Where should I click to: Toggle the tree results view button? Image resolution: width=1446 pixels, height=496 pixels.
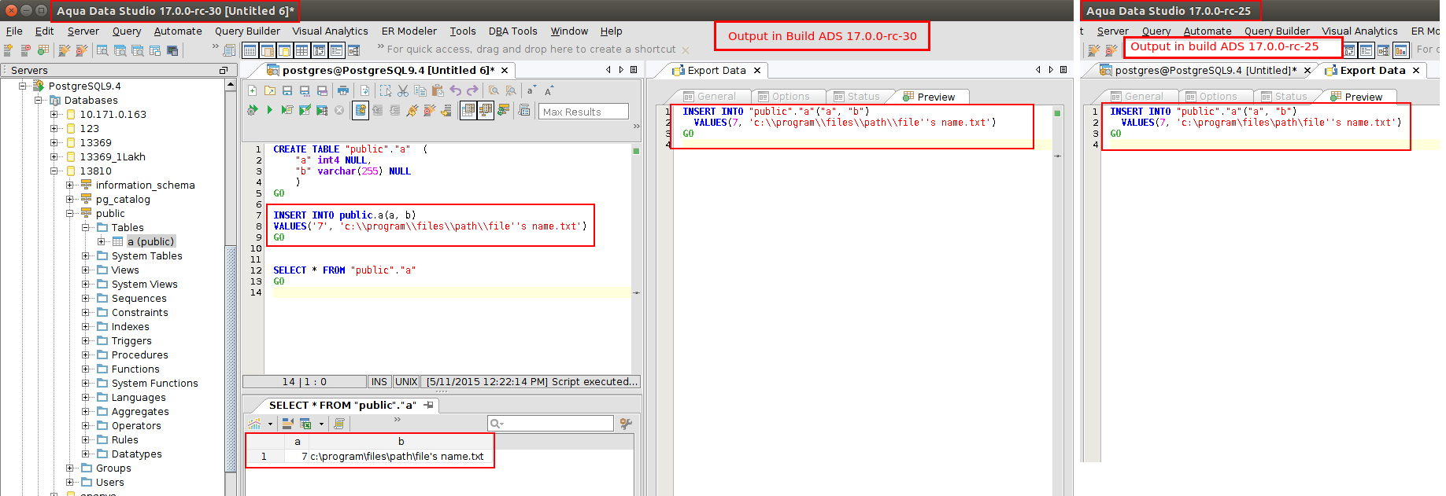pyautogui.click(x=486, y=110)
